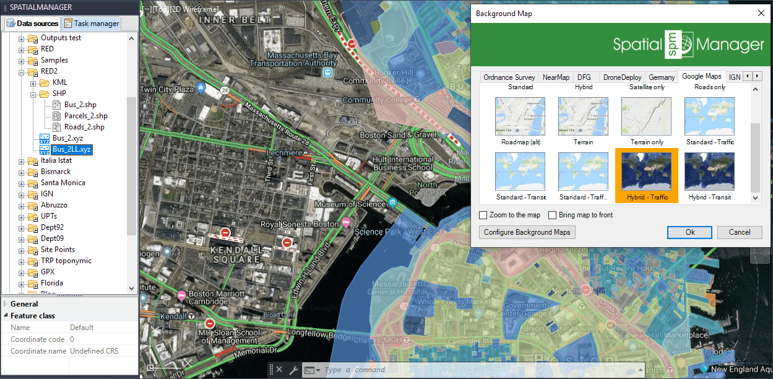The height and width of the screenshot is (379, 773).
Task: Expand the RED folder node
Action: point(21,49)
